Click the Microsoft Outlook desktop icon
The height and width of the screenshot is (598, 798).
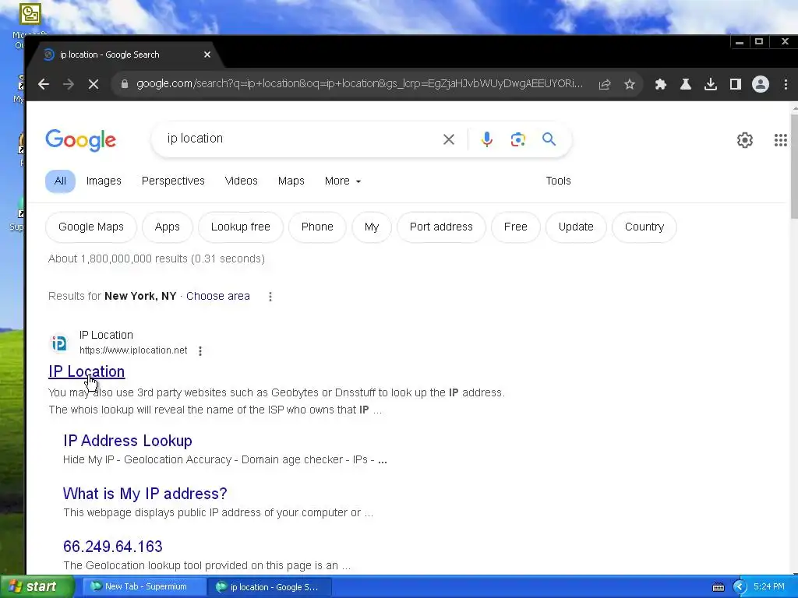(x=30, y=24)
